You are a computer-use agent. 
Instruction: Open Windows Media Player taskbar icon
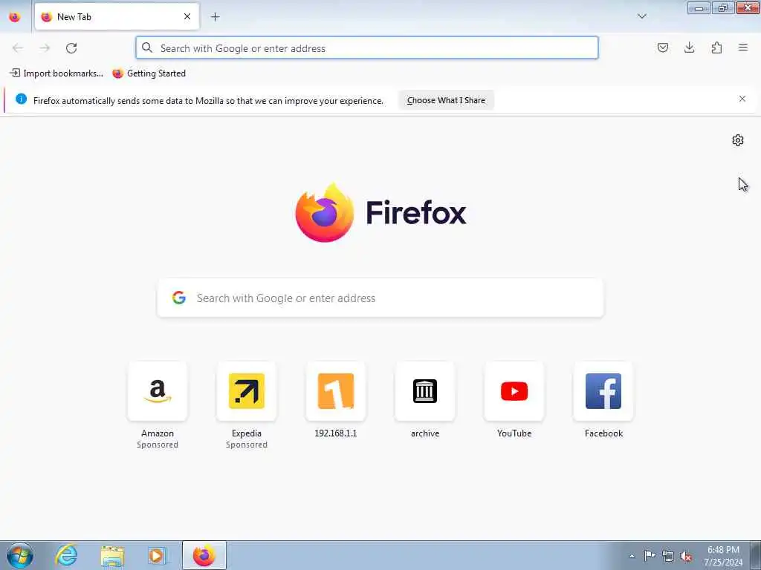click(x=158, y=555)
